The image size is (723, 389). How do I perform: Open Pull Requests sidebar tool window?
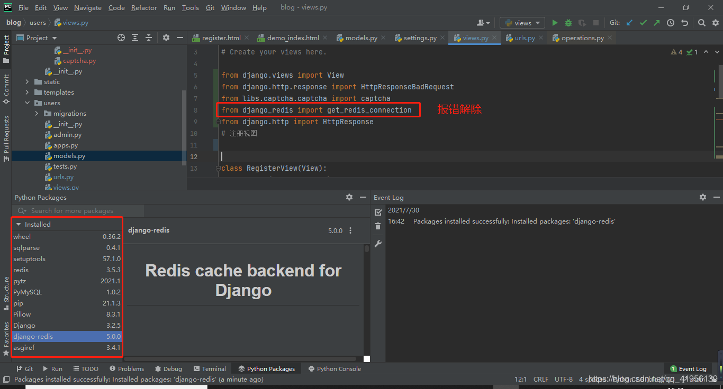coord(6,139)
